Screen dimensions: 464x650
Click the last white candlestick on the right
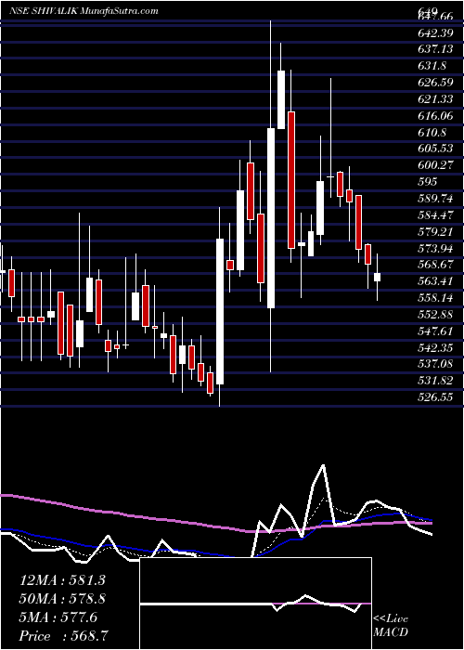(377, 278)
